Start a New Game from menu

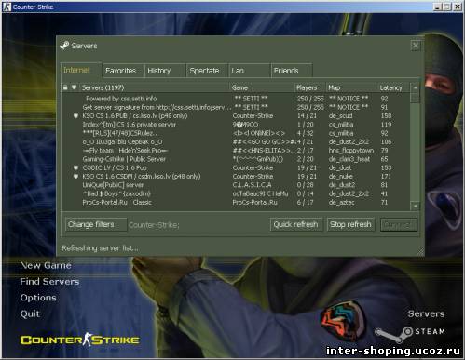coord(46,265)
